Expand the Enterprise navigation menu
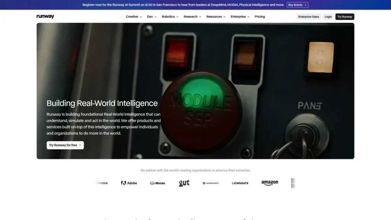This screenshot has width=391, height=220. [240, 17]
